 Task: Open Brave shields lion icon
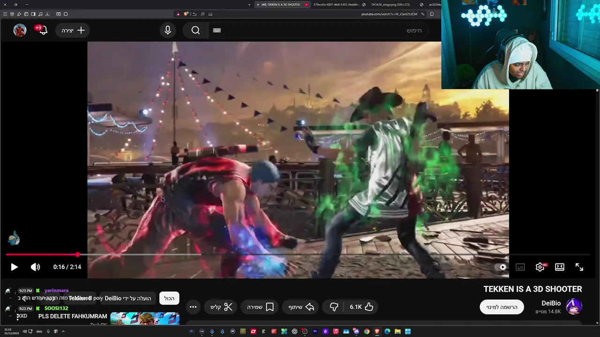pyautogui.click(x=186, y=14)
